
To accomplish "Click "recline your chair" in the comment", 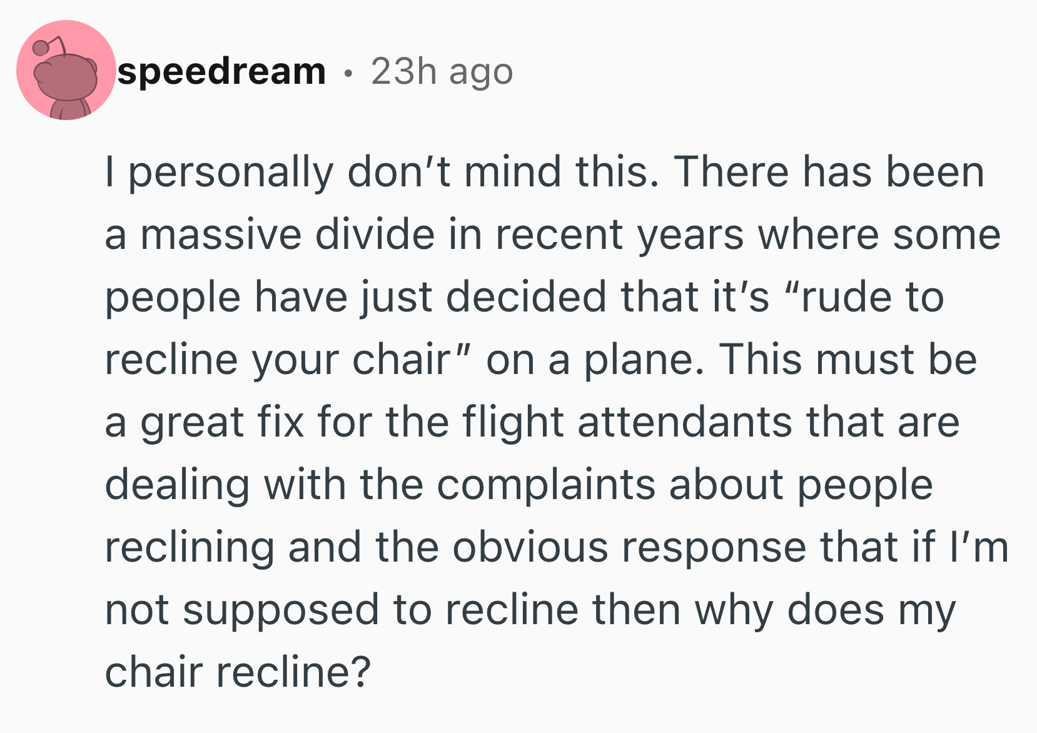I will click(278, 360).
